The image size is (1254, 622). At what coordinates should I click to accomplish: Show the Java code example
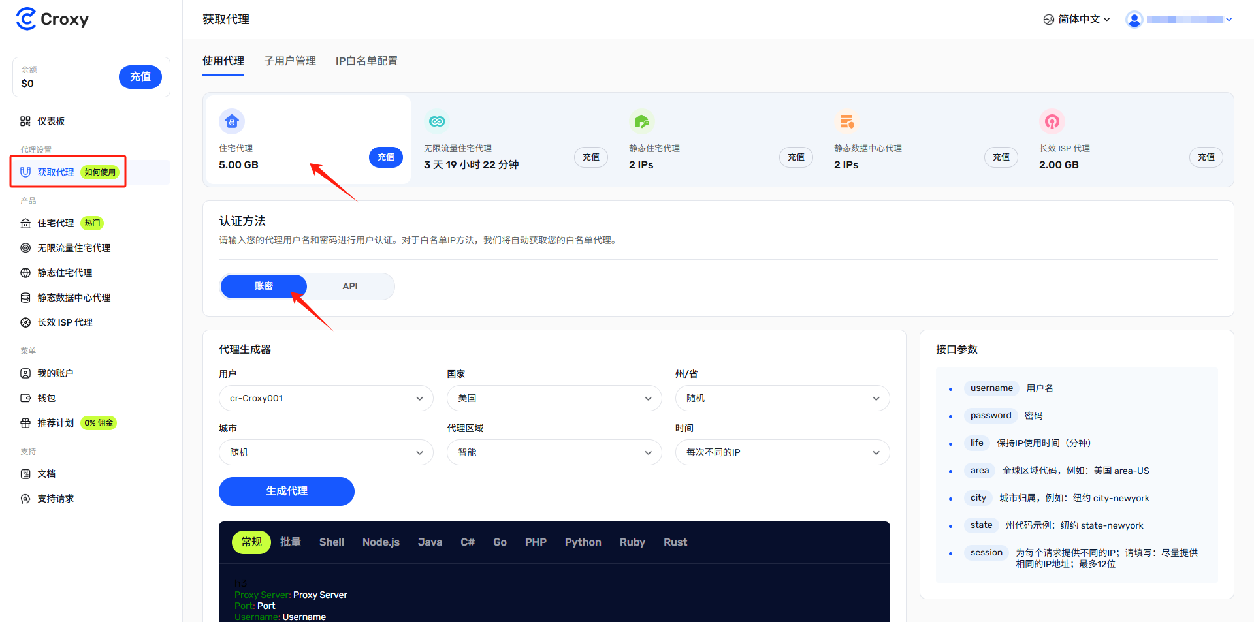coord(430,542)
